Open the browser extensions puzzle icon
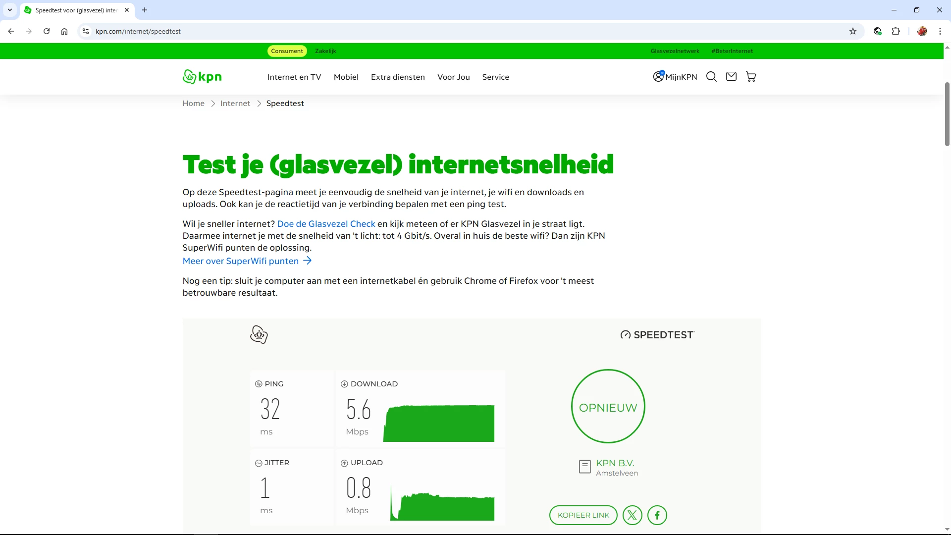The width and height of the screenshot is (951, 535). (896, 31)
